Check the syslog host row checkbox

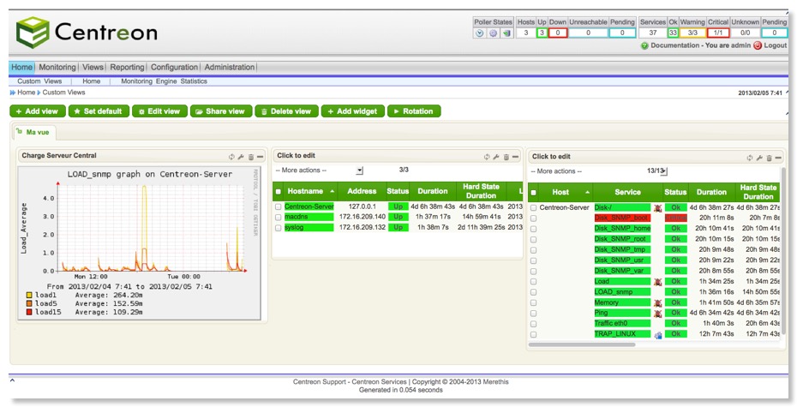click(x=278, y=228)
